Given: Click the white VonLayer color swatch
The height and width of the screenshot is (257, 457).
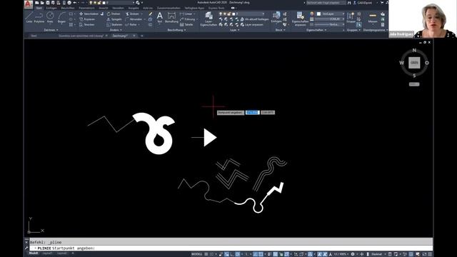Looking at the screenshot, I should point(318,14).
